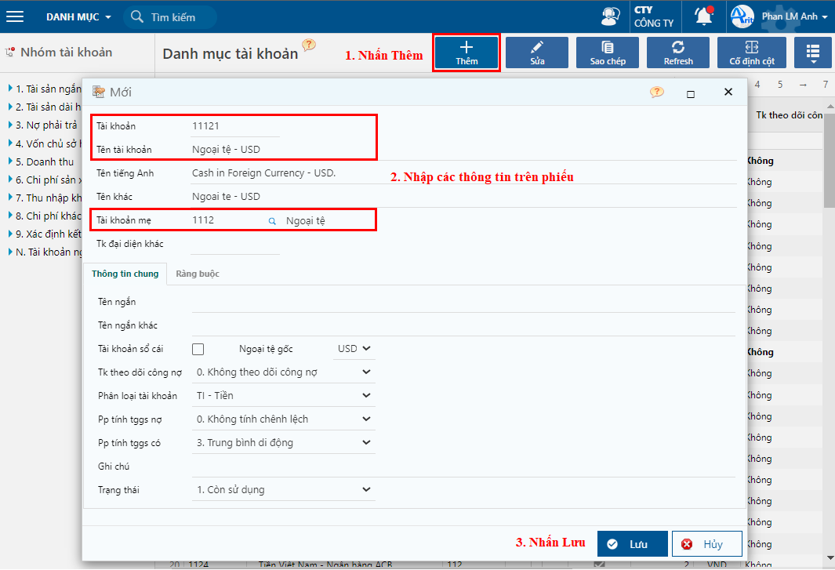Viewport: 835px width, 570px height.
Task: Open the hamburger main menu
Action: click(15, 16)
